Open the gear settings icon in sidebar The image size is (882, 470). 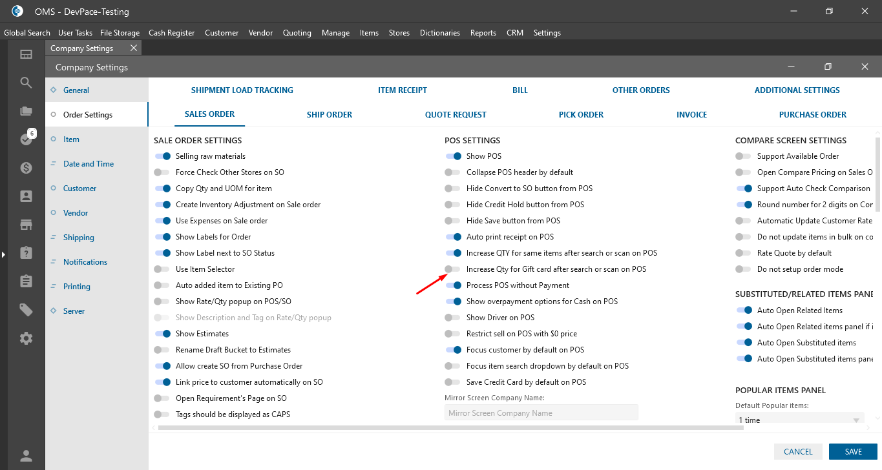[x=26, y=338]
